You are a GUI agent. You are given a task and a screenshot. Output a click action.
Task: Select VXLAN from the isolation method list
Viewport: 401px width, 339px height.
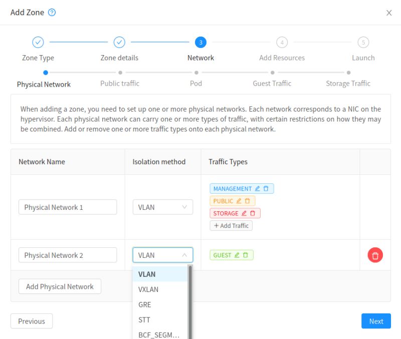(148, 289)
